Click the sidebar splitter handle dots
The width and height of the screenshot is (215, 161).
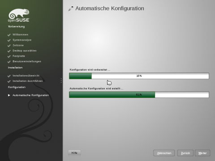pyautogui.click(x=61, y=80)
